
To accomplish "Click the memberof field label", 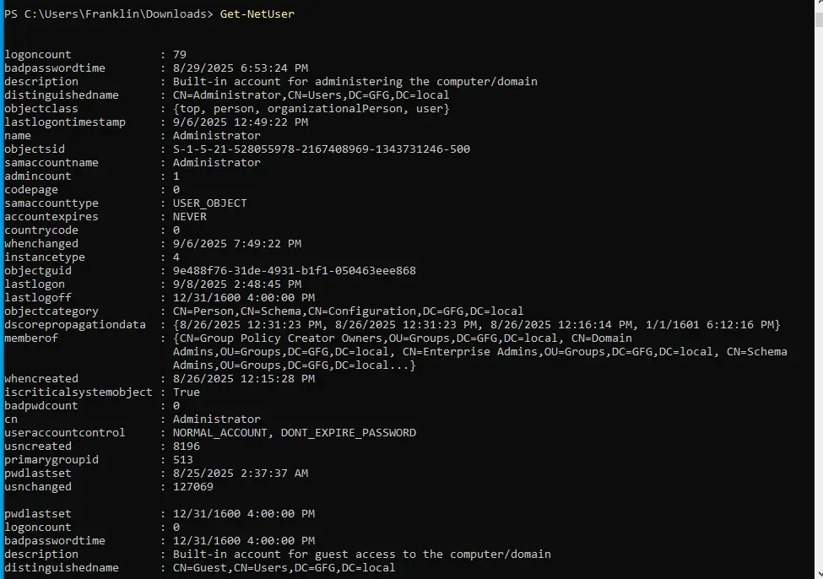I will coord(31,338).
